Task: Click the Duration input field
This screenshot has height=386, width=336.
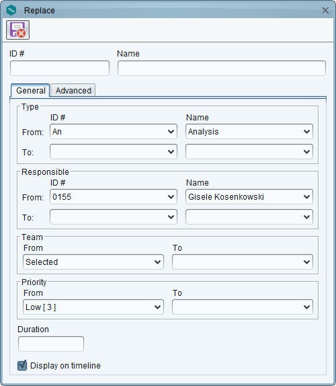Action: pyautogui.click(x=51, y=344)
